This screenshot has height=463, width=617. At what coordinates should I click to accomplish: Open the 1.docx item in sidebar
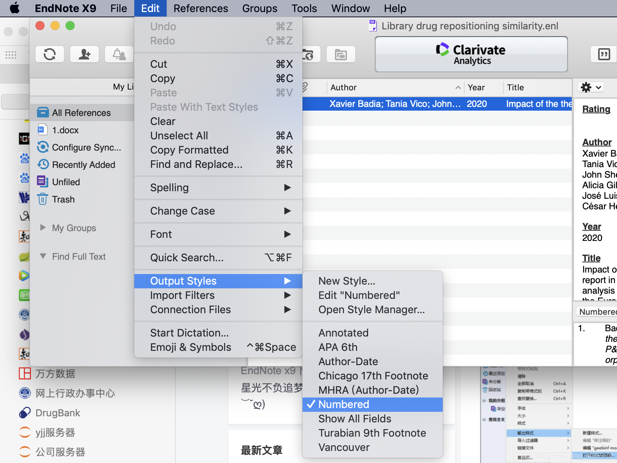[65, 130]
